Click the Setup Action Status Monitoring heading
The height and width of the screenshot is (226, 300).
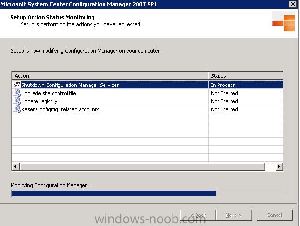(52, 17)
